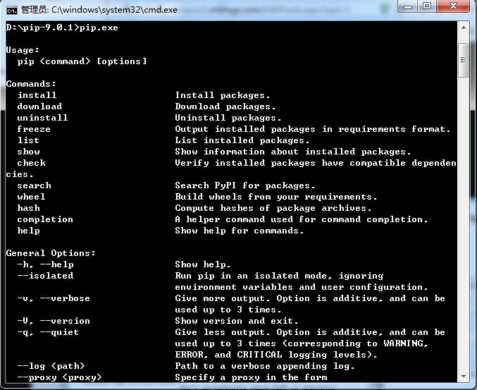Click 'Compute hashes of package archives.'
The width and height of the screenshot is (477, 390).
click(273, 208)
